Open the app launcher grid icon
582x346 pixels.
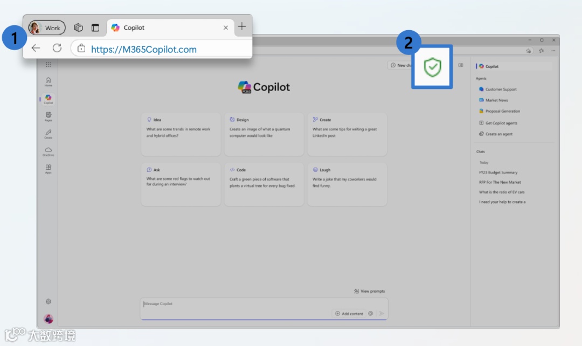(48, 65)
